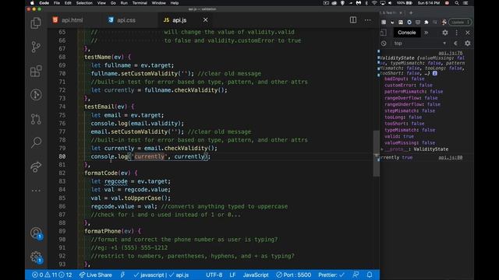Screen dimensions: 499x280
Task: Change the UTF-8 file encoding
Action: coord(214,275)
